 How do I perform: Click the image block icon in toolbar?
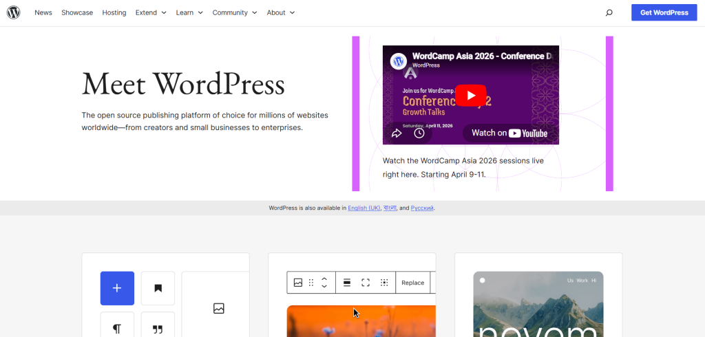point(297,283)
